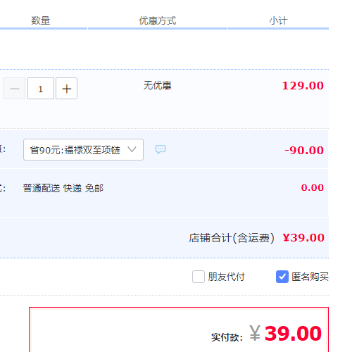Select the 无优惠 discount text

point(158,85)
